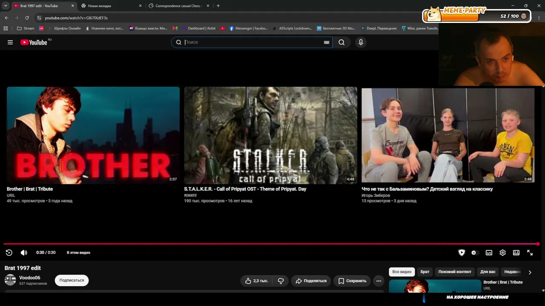Mute the video volume
This screenshot has height=306, width=545.
pos(24,252)
